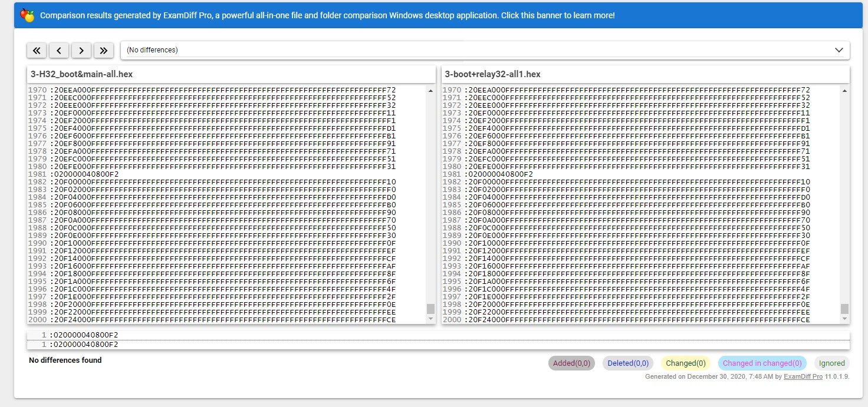868x407 pixels.
Task: Click the Ignored legend badge
Action: [831, 363]
